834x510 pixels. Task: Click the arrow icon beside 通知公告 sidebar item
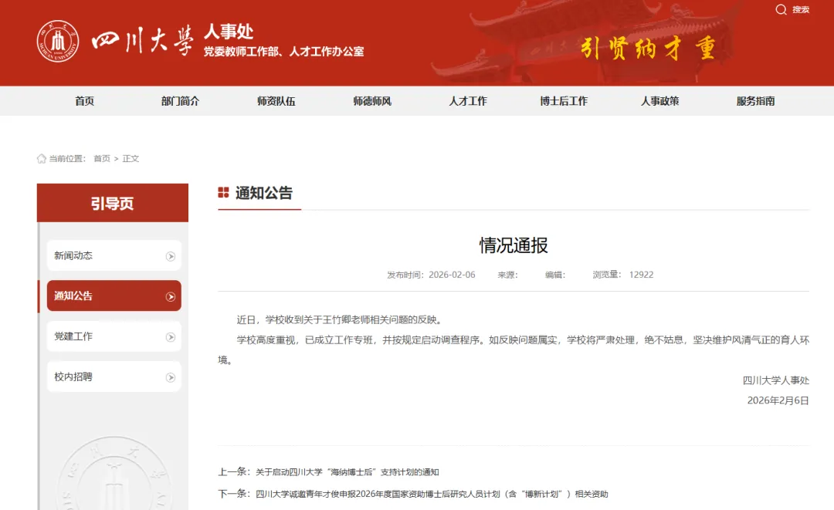(x=170, y=296)
